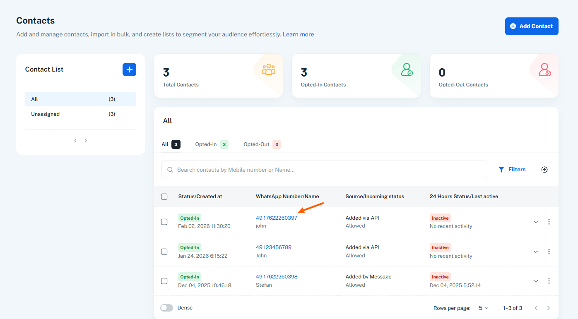Click the blue plus icon in Contact List
This screenshot has width=578, height=319.
pyautogui.click(x=129, y=70)
